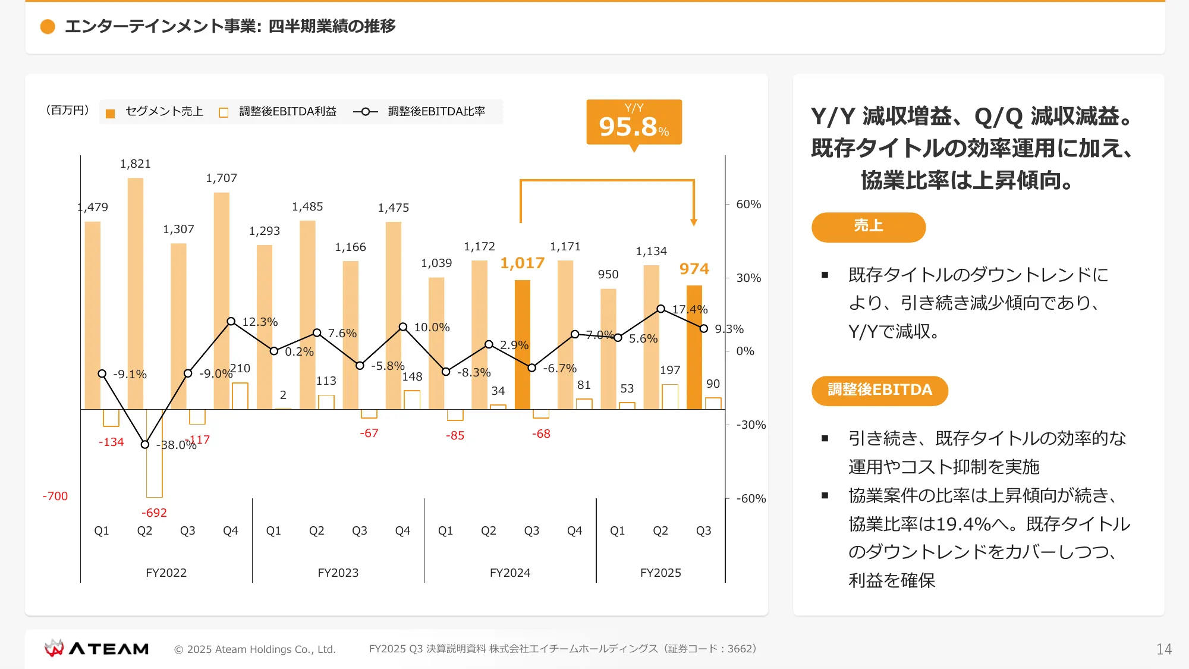The image size is (1189, 669).
Task: Click the orange circle bullet beside title
Action: [x=48, y=26]
